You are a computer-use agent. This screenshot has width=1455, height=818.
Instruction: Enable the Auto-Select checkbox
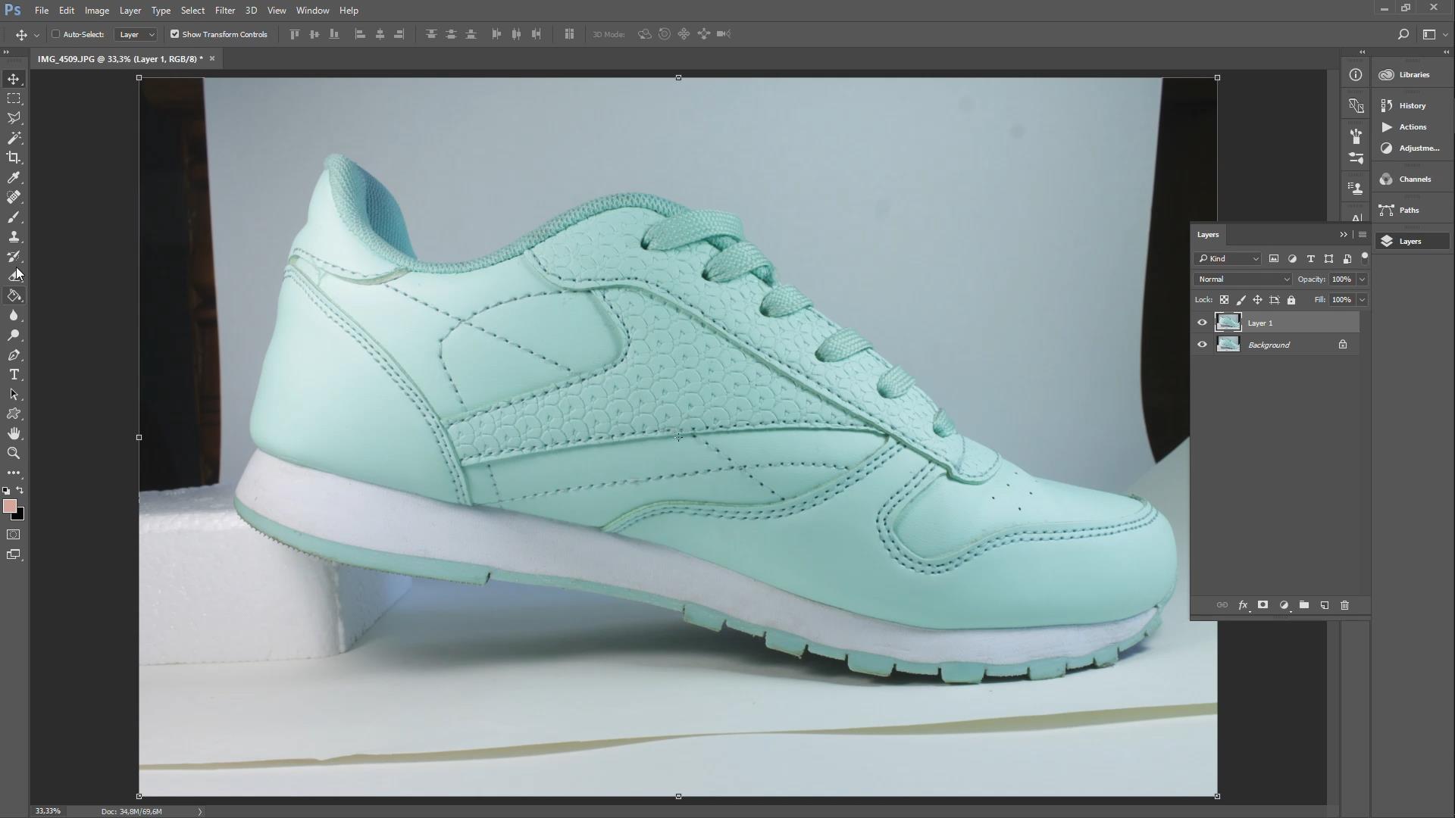point(57,34)
